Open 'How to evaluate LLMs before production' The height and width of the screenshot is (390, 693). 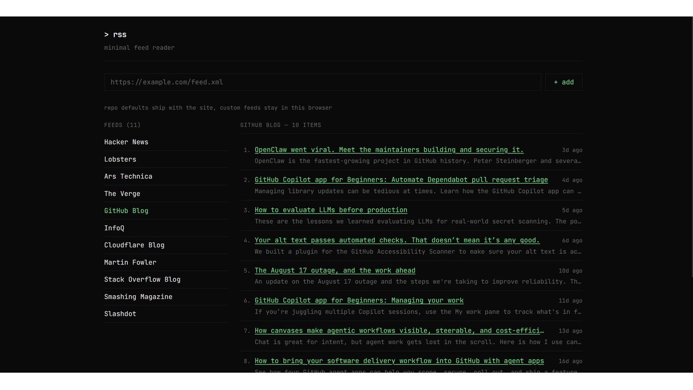tap(331, 210)
